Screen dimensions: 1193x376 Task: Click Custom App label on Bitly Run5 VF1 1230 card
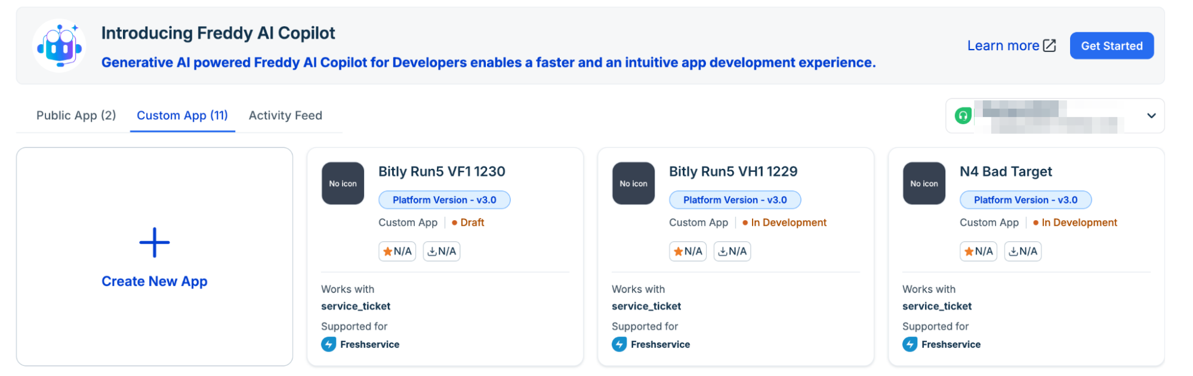[x=408, y=223]
